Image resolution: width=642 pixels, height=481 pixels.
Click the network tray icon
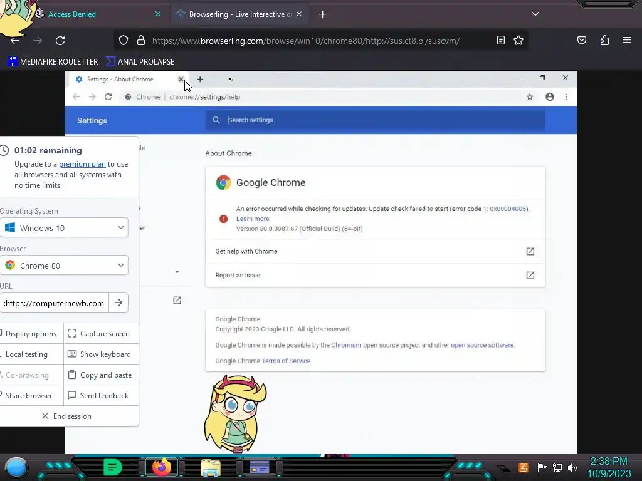pyautogui.click(x=557, y=467)
